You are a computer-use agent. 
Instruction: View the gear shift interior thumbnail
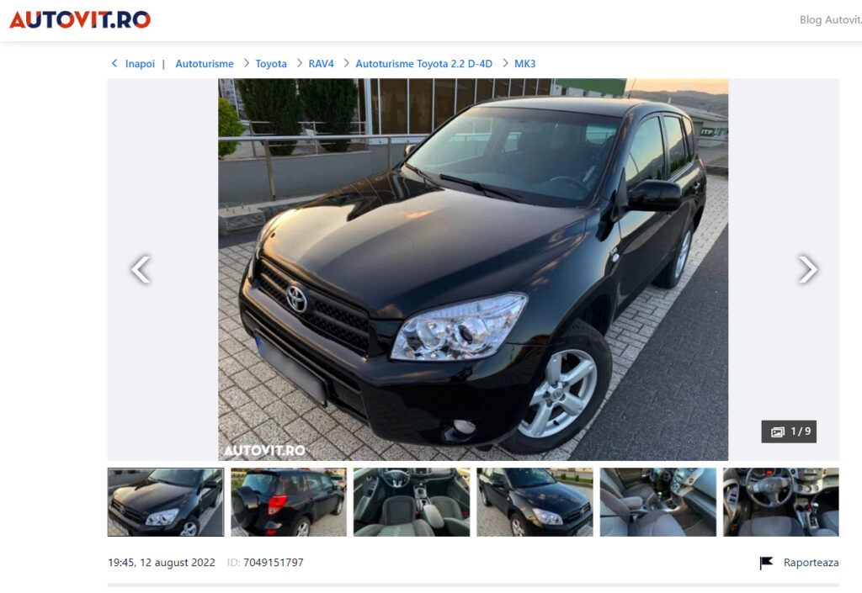pos(658,502)
